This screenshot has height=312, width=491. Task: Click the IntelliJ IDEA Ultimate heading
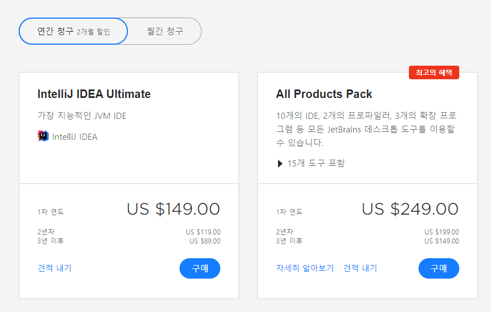point(94,94)
